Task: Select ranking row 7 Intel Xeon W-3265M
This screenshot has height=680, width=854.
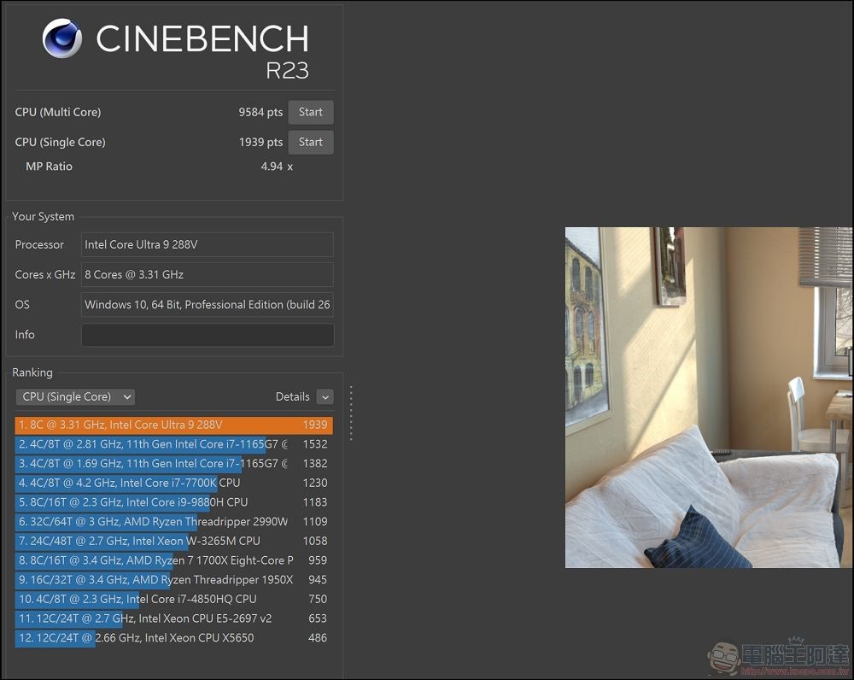Action: [173, 541]
